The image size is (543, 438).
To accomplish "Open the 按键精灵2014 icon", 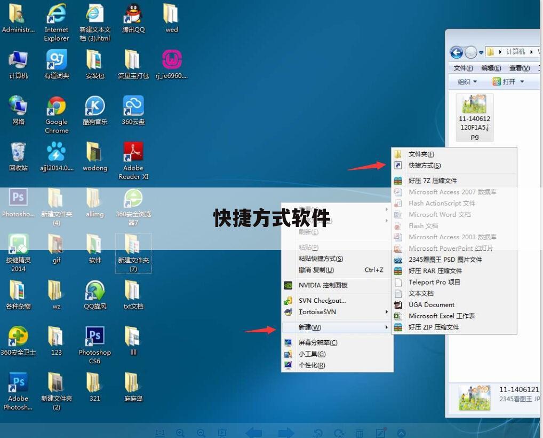I will pyautogui.click(x=18, y=253).
